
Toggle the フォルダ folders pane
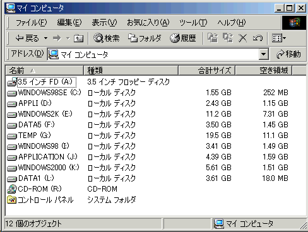[x=145, y=38]
